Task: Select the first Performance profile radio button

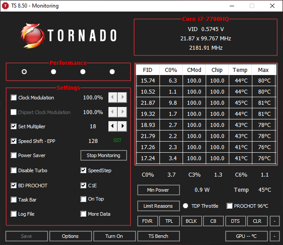Action: [x=24, y=72]
